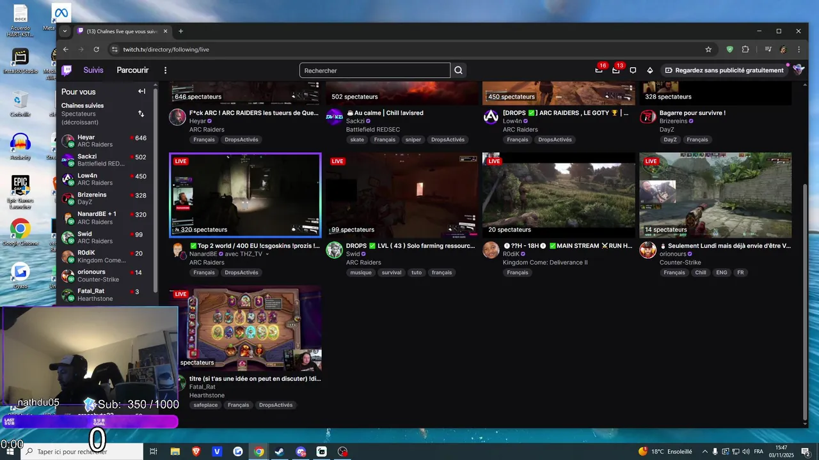Open File Explorer from the taskbar
Viewport: 819px width, 460px height.
pyautogui.click(x=175, y=452)
